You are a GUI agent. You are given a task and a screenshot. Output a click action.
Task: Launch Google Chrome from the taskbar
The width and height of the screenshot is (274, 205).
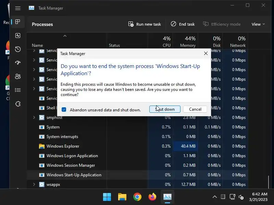(137, 197)
